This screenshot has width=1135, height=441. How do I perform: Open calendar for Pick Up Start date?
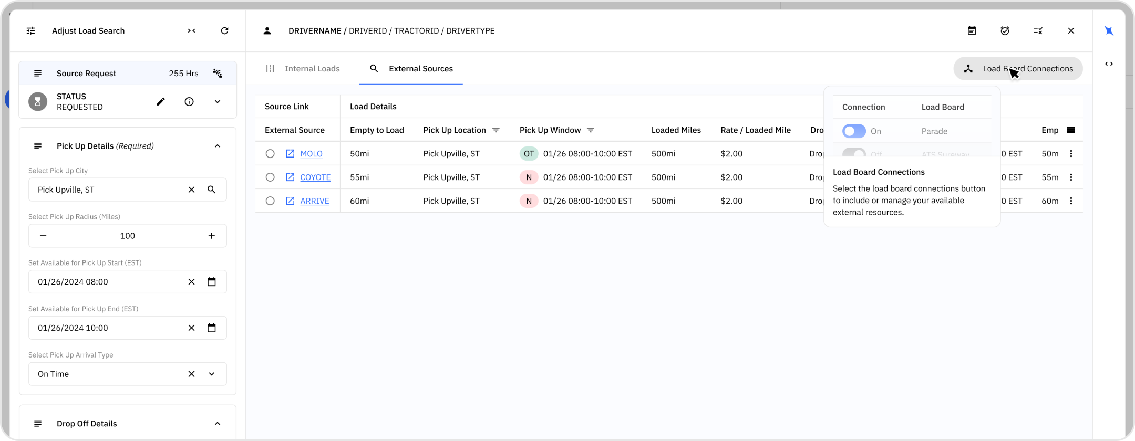tap(211, 282)
